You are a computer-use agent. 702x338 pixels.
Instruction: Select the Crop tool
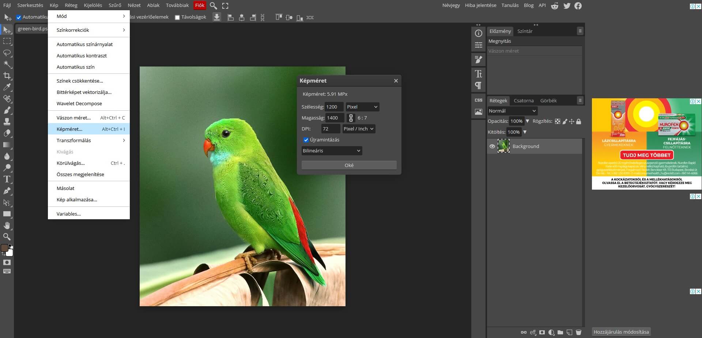pos(7,76)
